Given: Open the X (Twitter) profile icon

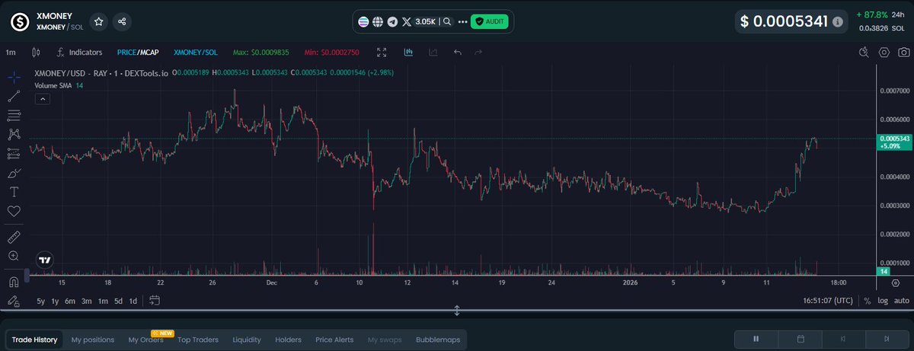Looking at the screenshot, I should [406, 22].
